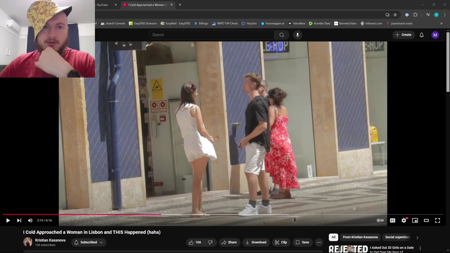450x253 pixels.
Task: Open YouTube notifications bell
Action: pyautogui.click(x=422, y=35)
